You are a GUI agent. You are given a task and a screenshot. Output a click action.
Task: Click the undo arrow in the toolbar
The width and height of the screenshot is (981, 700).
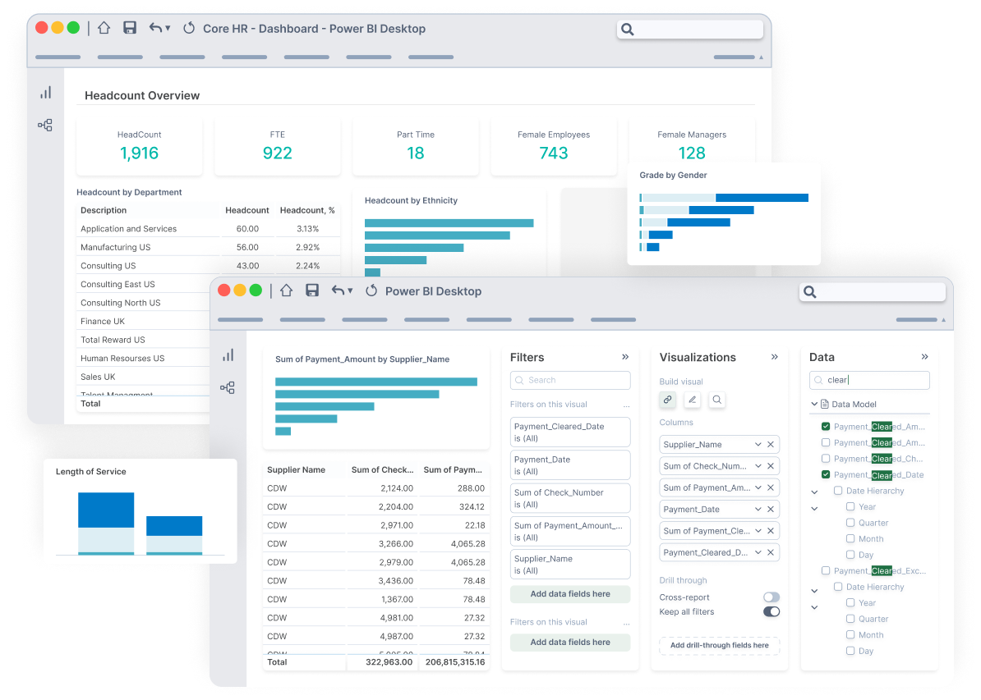(x=340, y=291)
